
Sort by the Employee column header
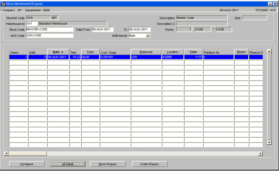146,52
